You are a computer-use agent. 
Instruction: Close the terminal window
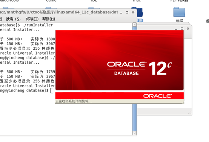(x=133, y=12)
